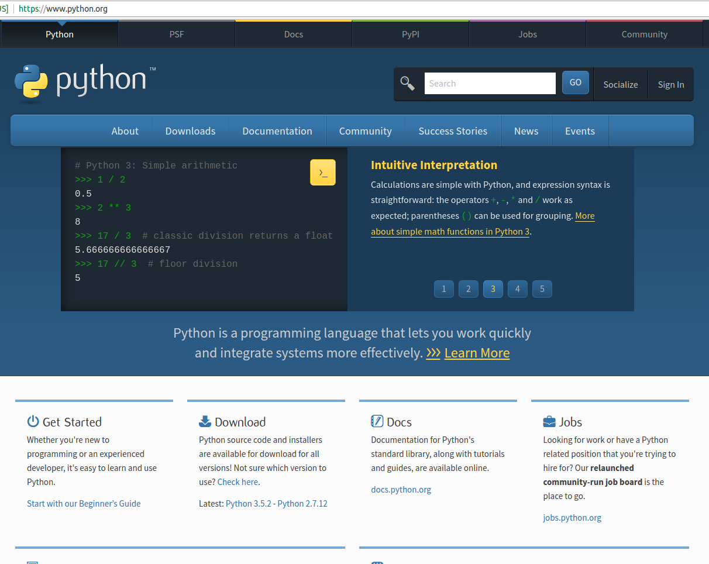Open the Python 3.5.2 release link
Viewport: 709px width, 564px height.
coord(249,503)
